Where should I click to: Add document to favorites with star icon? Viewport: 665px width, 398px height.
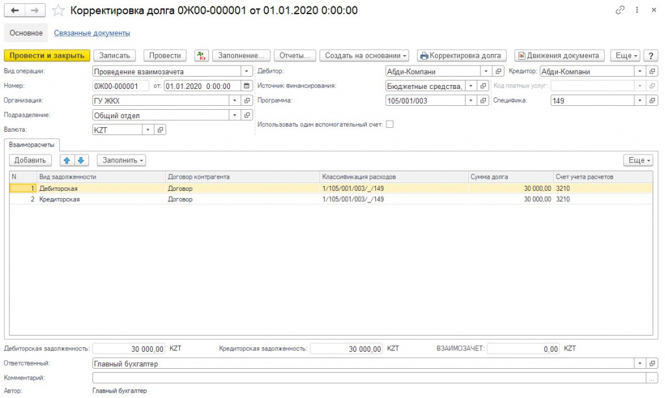58,11
